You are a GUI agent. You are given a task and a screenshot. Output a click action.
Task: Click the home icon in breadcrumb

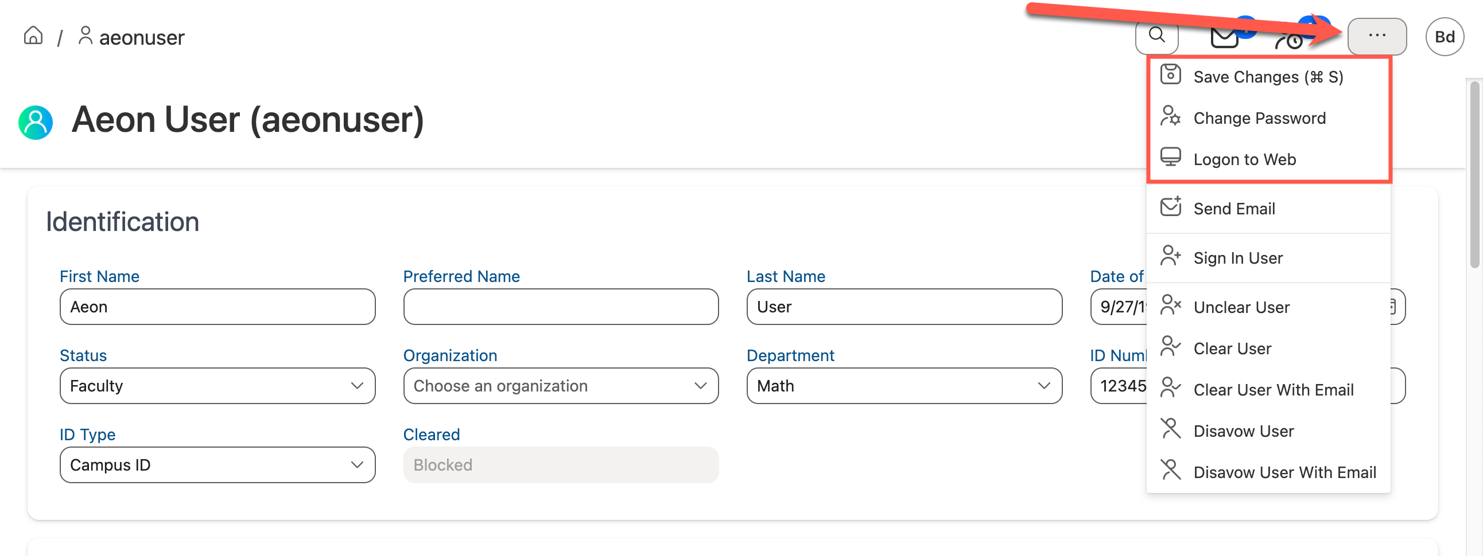(33, 36)
